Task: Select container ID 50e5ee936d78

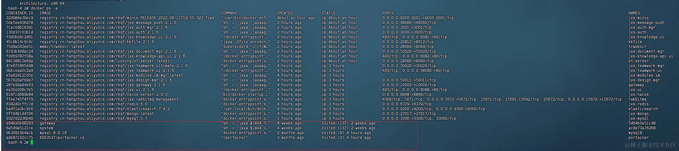Action: pos(20,23)
